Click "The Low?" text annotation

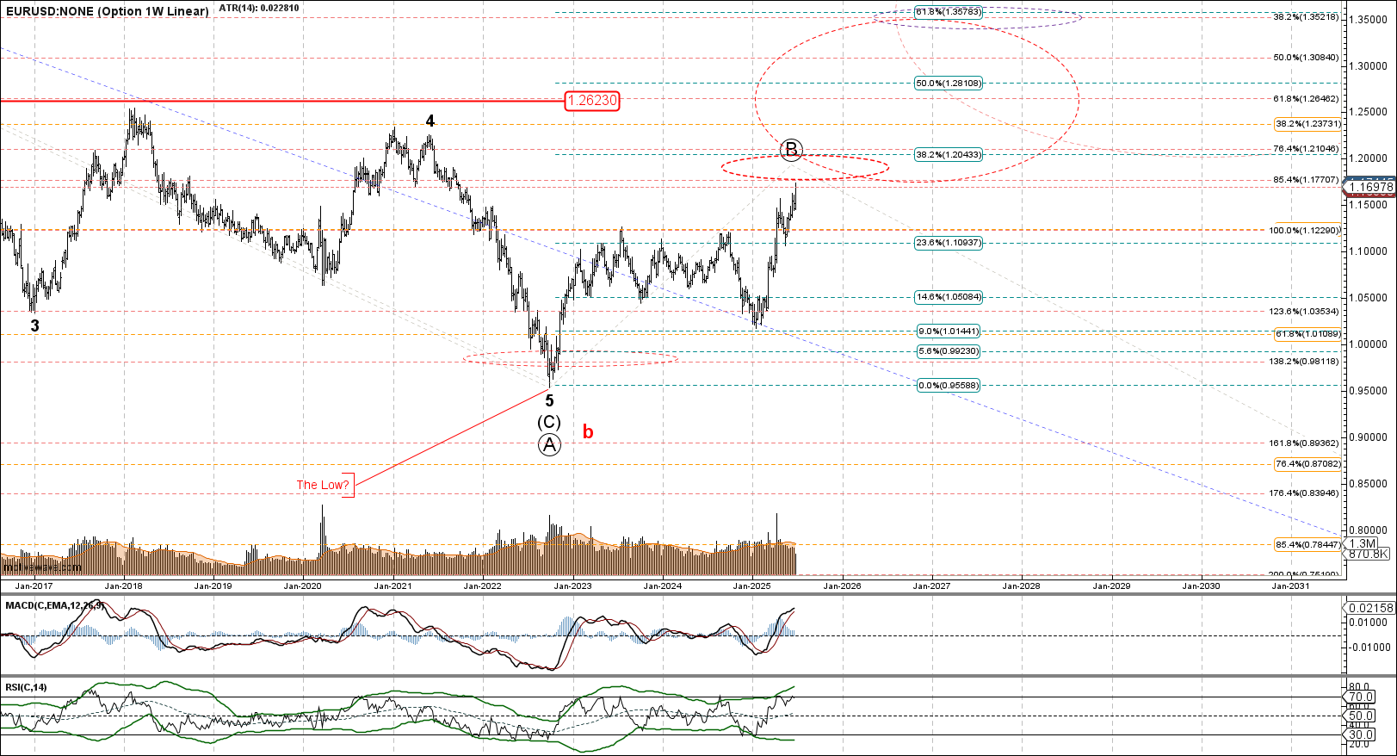pos(323,485)
